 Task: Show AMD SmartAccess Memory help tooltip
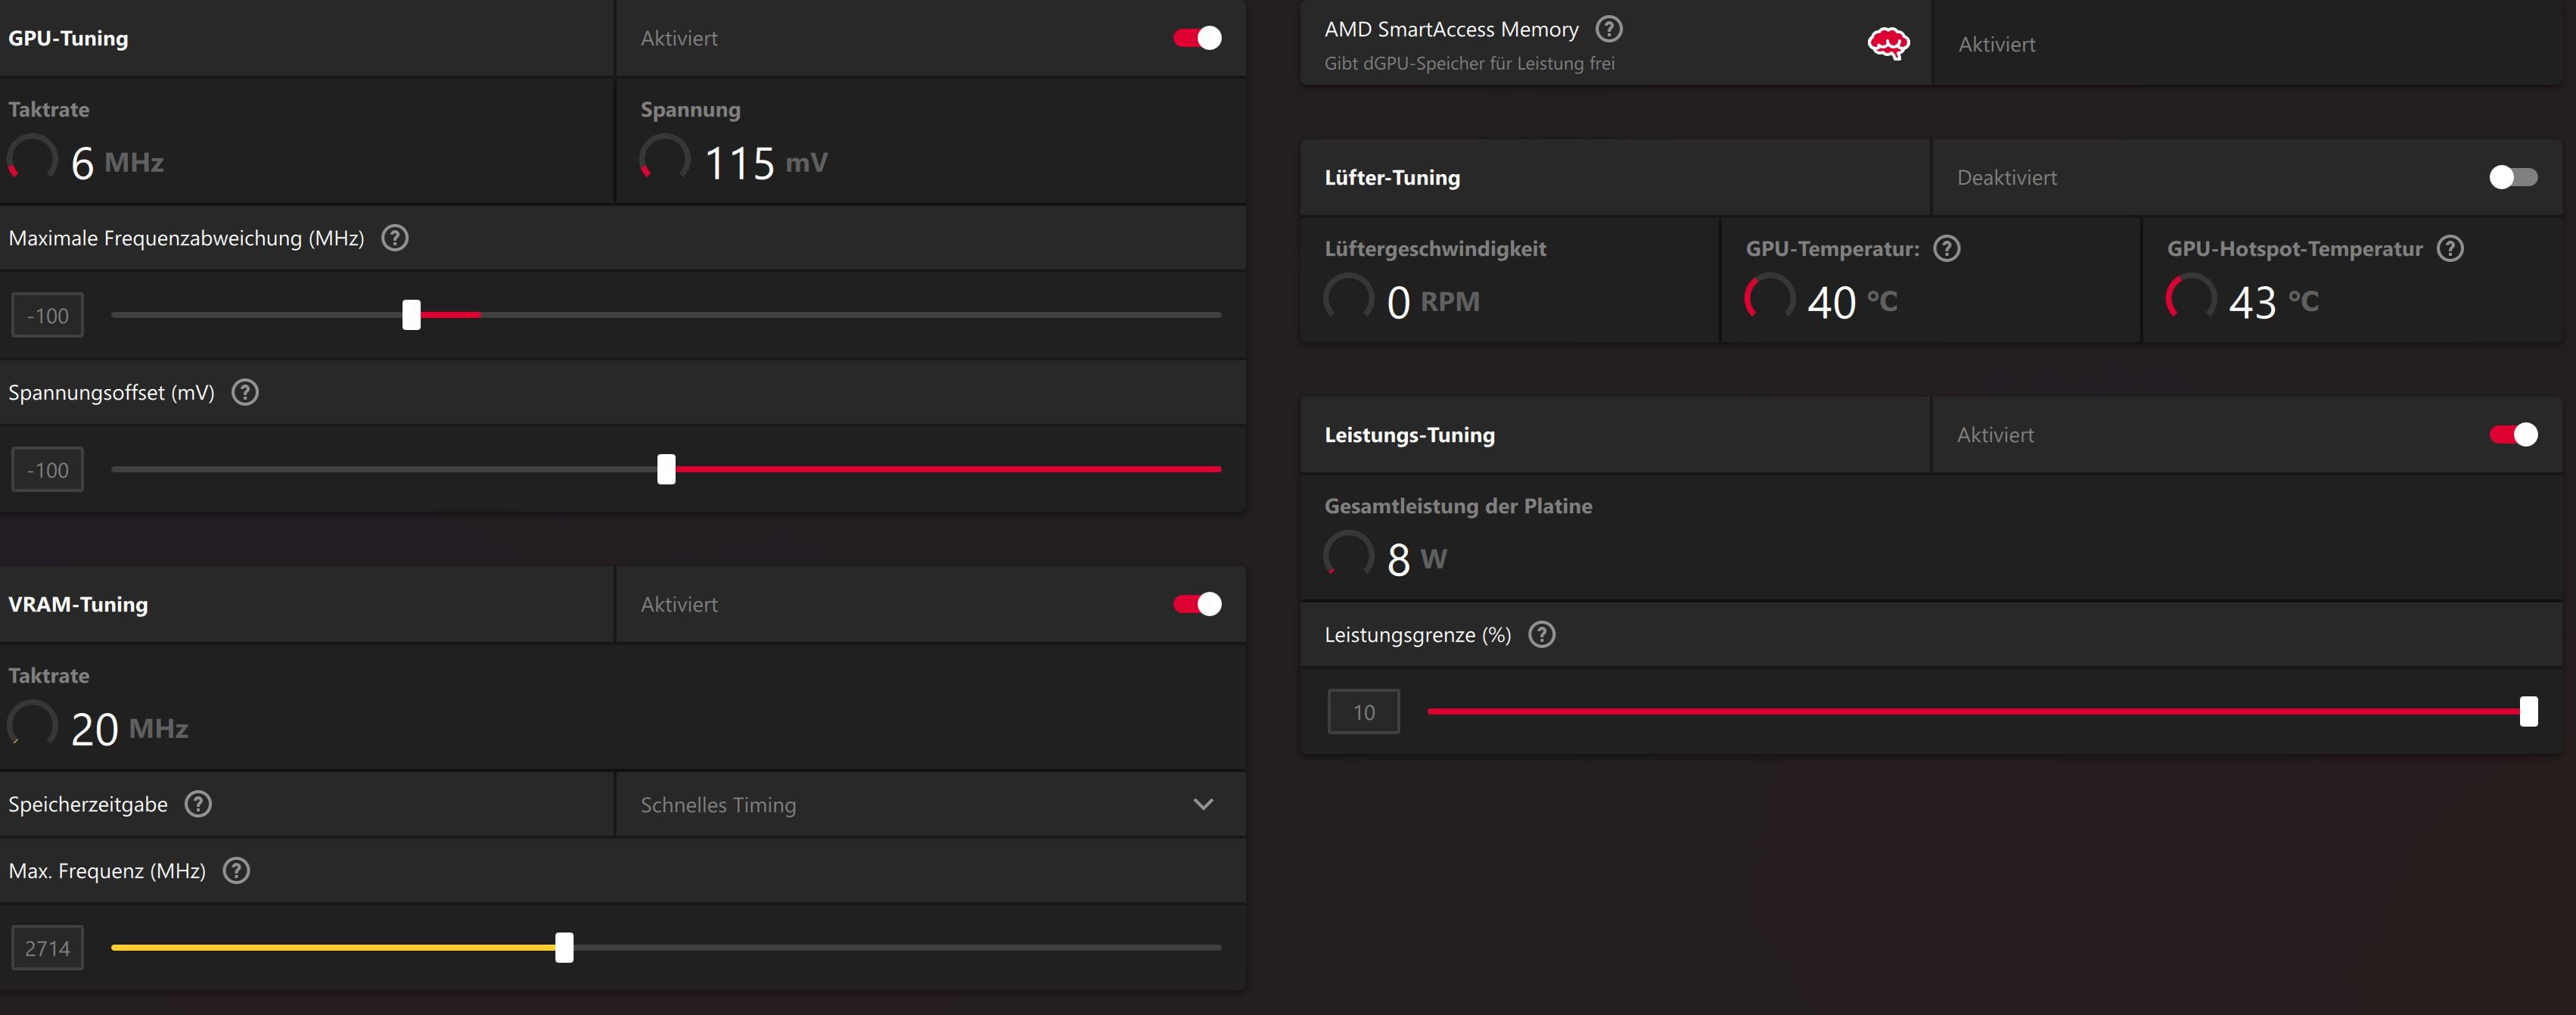pyautogui.click(x=1608, y=29)
